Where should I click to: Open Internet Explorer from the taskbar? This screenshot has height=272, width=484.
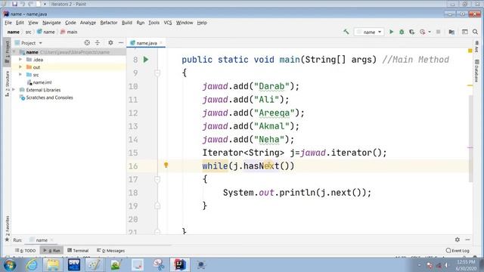pyautogui.click(x=32, y=264)
